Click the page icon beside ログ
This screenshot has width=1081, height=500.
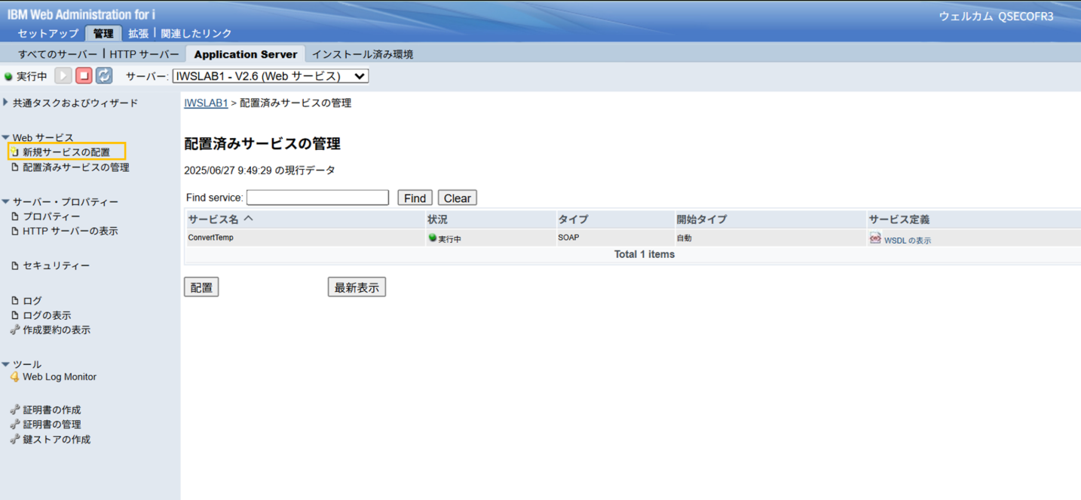click(15, 300)
